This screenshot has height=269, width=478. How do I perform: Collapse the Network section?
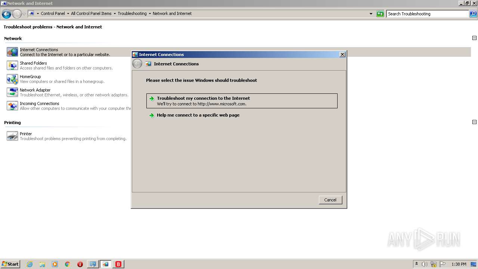pos(474,38)
